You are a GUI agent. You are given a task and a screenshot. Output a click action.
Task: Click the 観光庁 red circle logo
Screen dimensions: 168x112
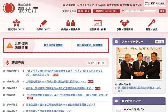[x=9, y=8]
